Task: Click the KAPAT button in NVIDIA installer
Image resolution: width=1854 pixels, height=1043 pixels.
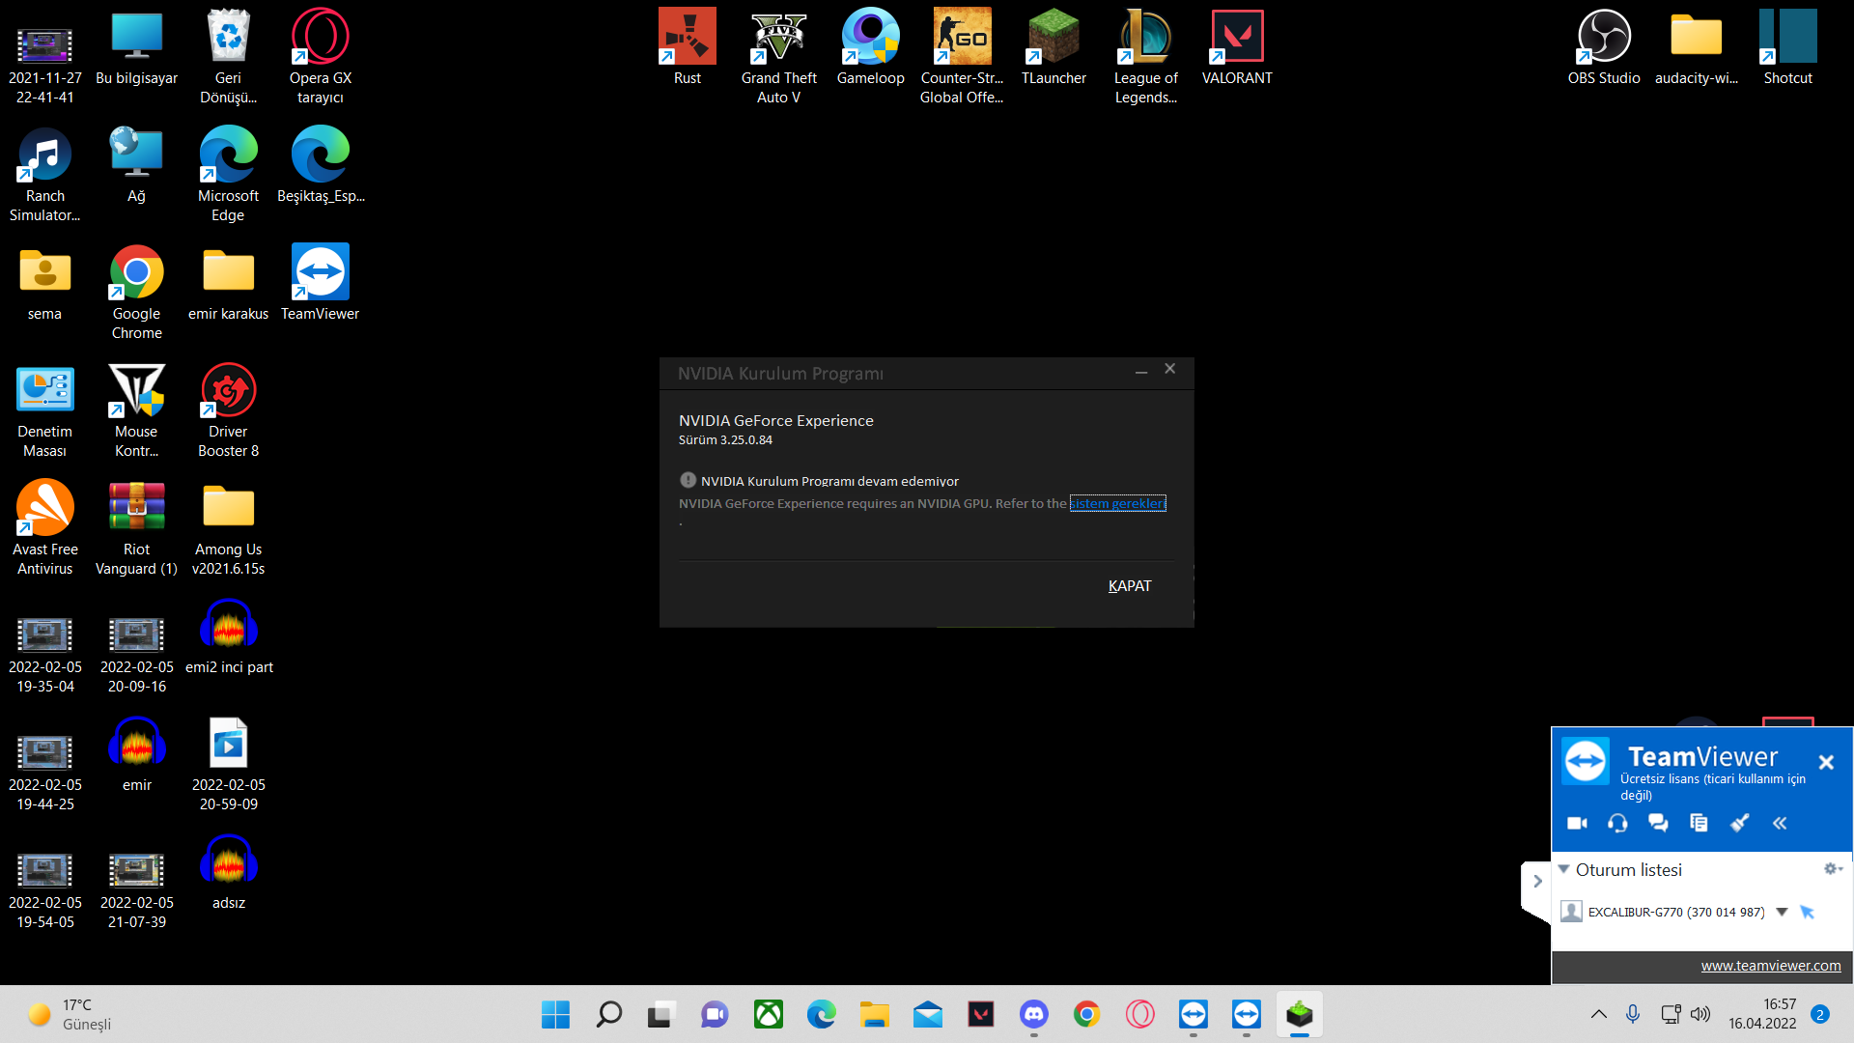Action: pyautogui.click(x=1129, y=586)
